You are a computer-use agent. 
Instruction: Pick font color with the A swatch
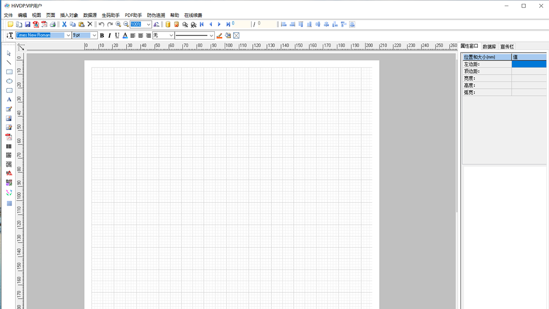tap(125, 36)
